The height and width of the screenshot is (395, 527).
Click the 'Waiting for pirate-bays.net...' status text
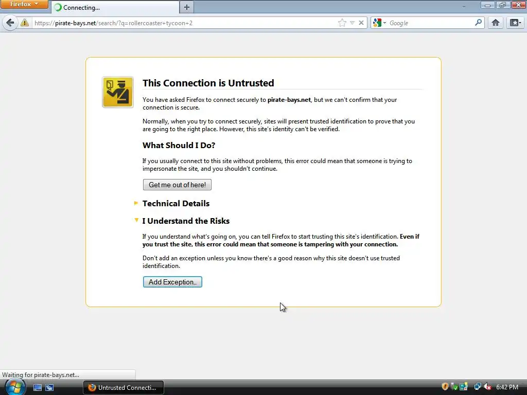41,375
